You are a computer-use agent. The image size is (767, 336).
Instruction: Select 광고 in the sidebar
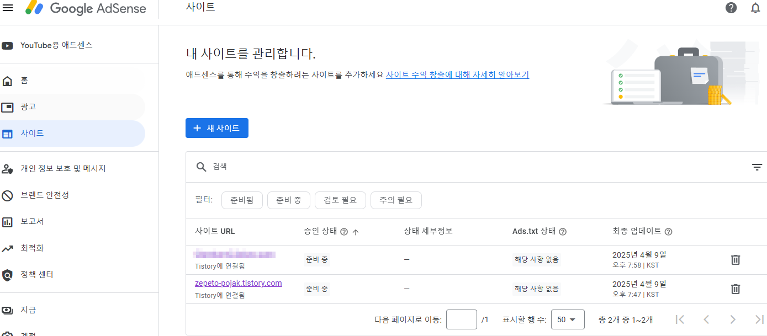[x=72, y=107]
